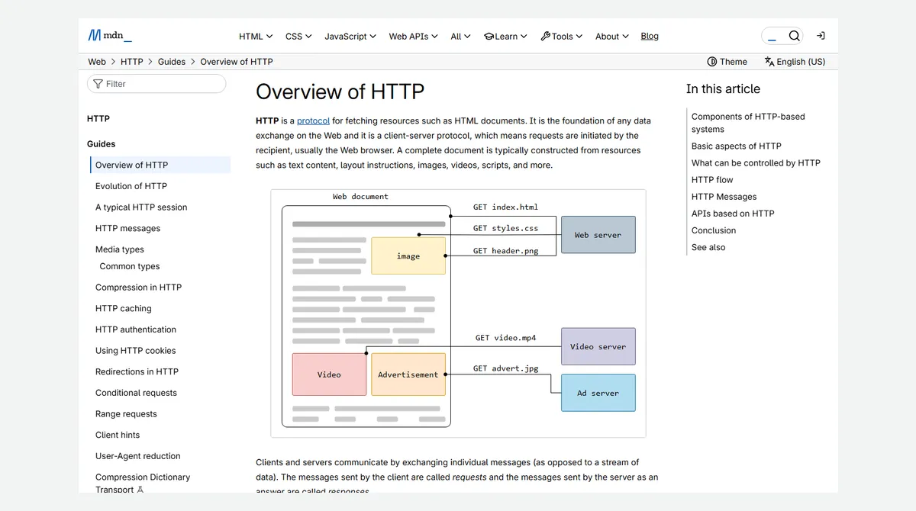Screen dimensions: 916x511
Task: Jump to What can be controlled by HTTP
Action: 756,163
